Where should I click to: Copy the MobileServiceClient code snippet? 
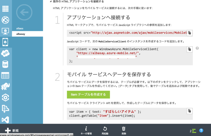pos(189,49)
